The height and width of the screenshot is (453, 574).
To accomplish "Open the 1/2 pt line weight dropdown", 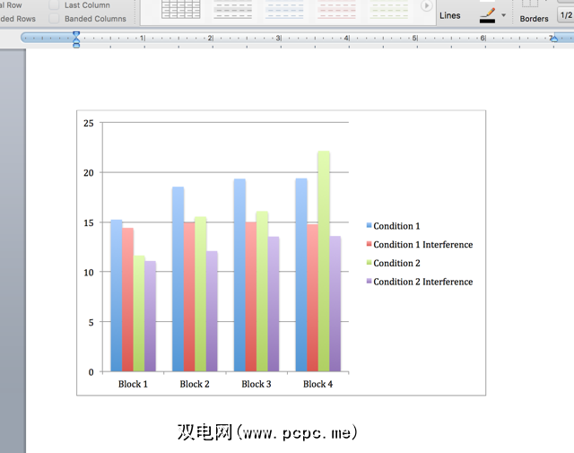I will point(566,15).
